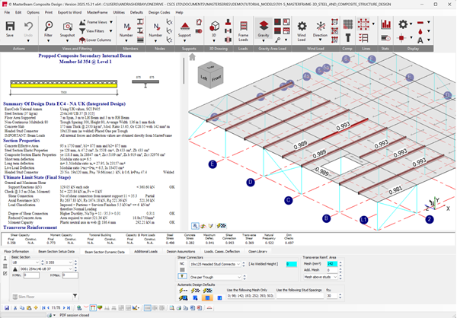Click the Display red droplet icon
This screenshot has height=318, width=457.
point(420,31)
